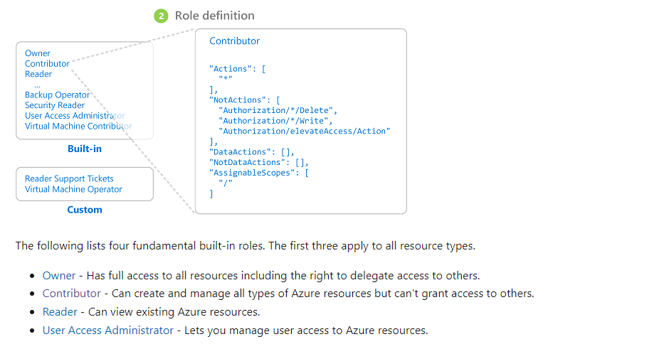
Task: Click the "Authorization/*/Delete" entry
Action: pyautogui.click(x=278, y=110)
